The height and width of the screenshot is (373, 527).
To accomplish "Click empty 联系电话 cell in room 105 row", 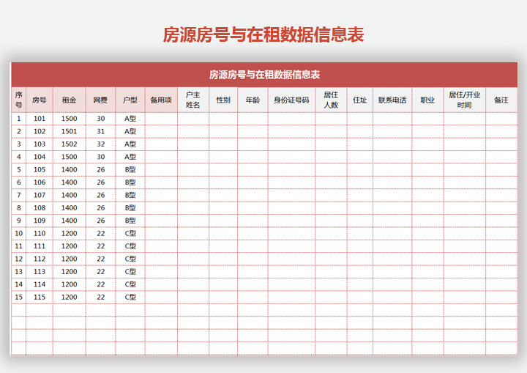I will (x=392, y=170).
